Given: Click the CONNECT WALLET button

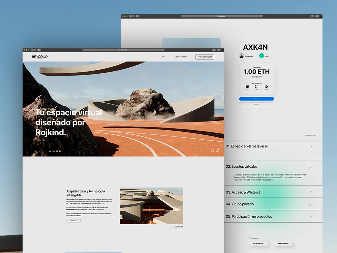Looking at the screenshot, I should tap(205, 57).
